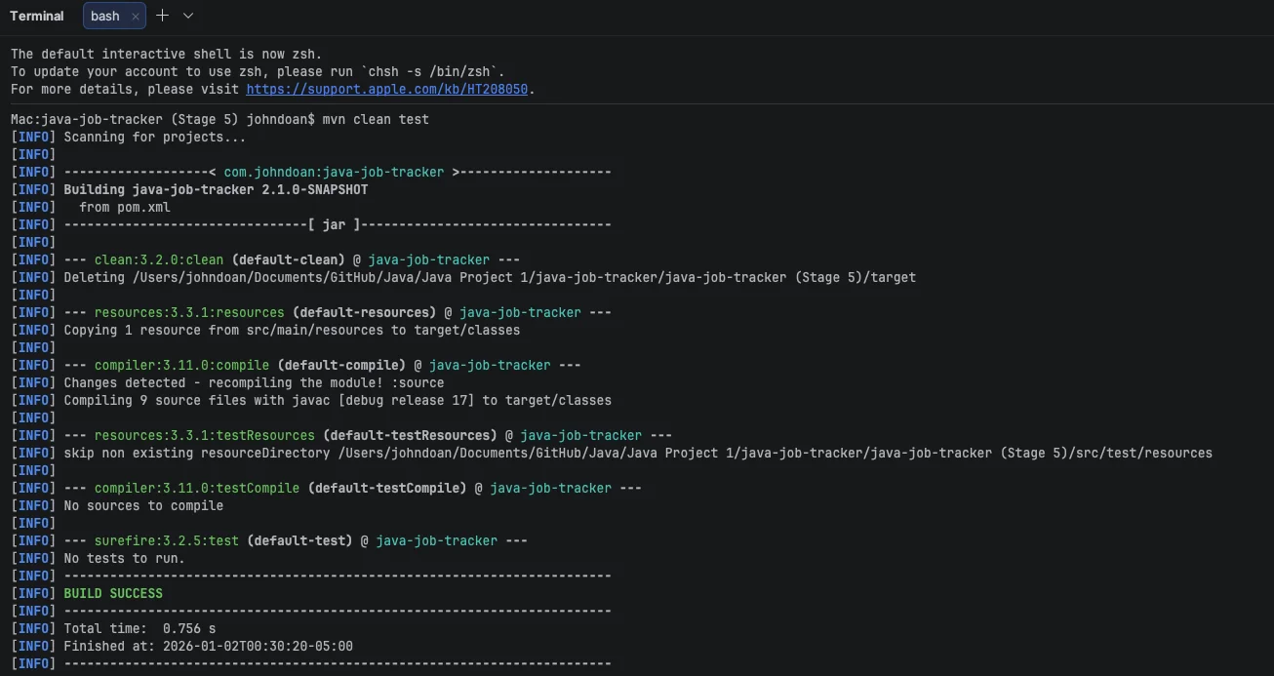The height and width of the screenshot is (676, 1274).
Task: Click the '[ jar ]' packaging line
Action: pos(338,224)
